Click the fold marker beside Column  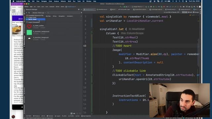(92, 33)
